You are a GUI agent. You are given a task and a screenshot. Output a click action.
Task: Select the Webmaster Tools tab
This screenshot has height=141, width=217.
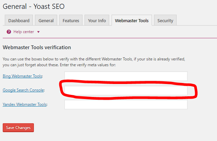coord(132,20)
